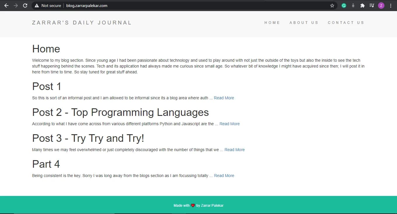Bookmark this page using the star icon

point(332,5)
